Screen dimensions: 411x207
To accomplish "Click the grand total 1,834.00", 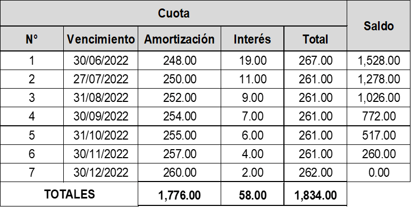I will 315,195.
